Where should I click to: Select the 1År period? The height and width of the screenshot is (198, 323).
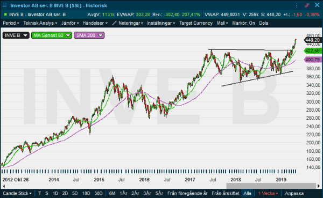(123, 193)
